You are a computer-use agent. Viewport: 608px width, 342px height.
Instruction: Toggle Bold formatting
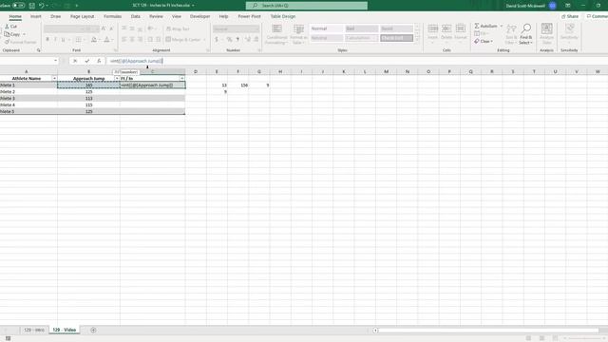[x=47, y=40]
